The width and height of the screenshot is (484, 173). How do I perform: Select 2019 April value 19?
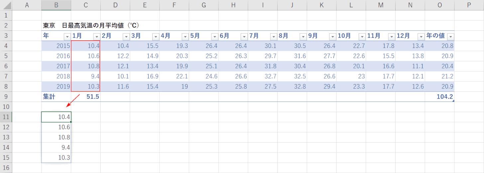[x=174, y=86]
